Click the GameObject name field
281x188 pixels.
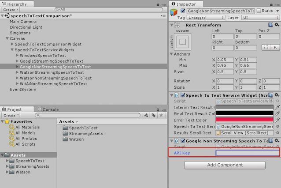point(220,11)
